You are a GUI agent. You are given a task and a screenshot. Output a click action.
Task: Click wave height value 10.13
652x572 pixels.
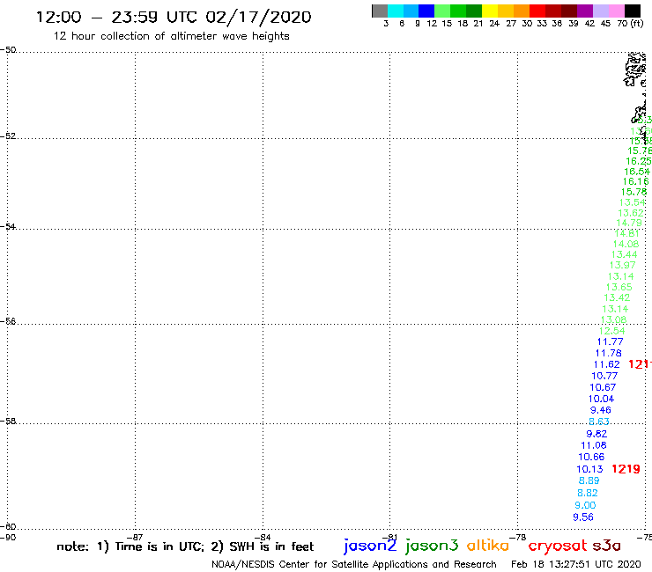(x=589, y=469)
